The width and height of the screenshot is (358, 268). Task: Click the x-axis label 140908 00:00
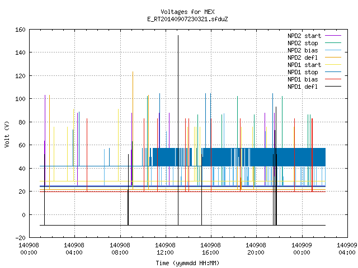[29, 249]
